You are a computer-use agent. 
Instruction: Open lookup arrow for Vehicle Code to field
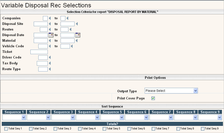(x=72, y=46)
